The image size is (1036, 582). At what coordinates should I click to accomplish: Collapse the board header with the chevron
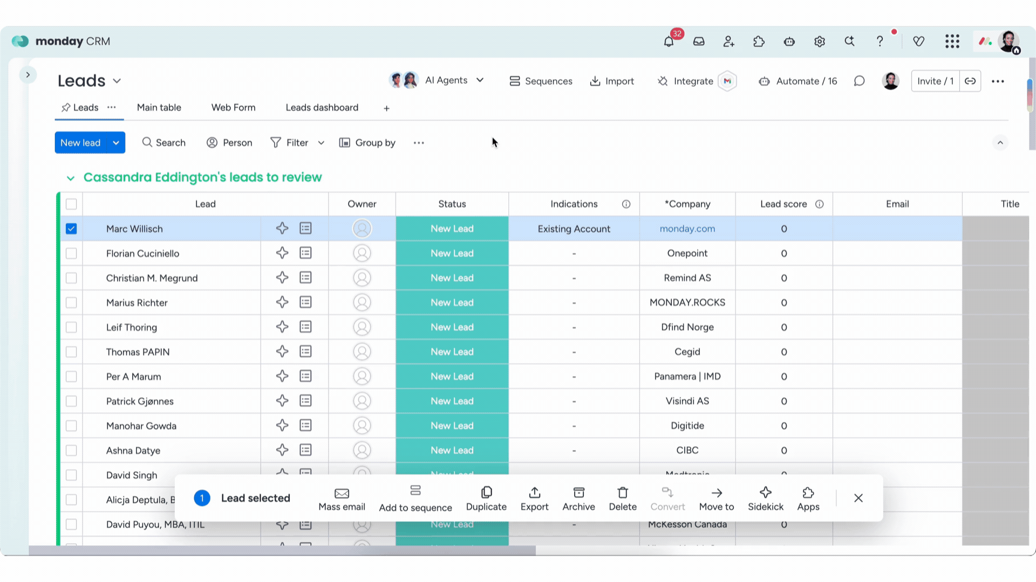pos(1000,143)
